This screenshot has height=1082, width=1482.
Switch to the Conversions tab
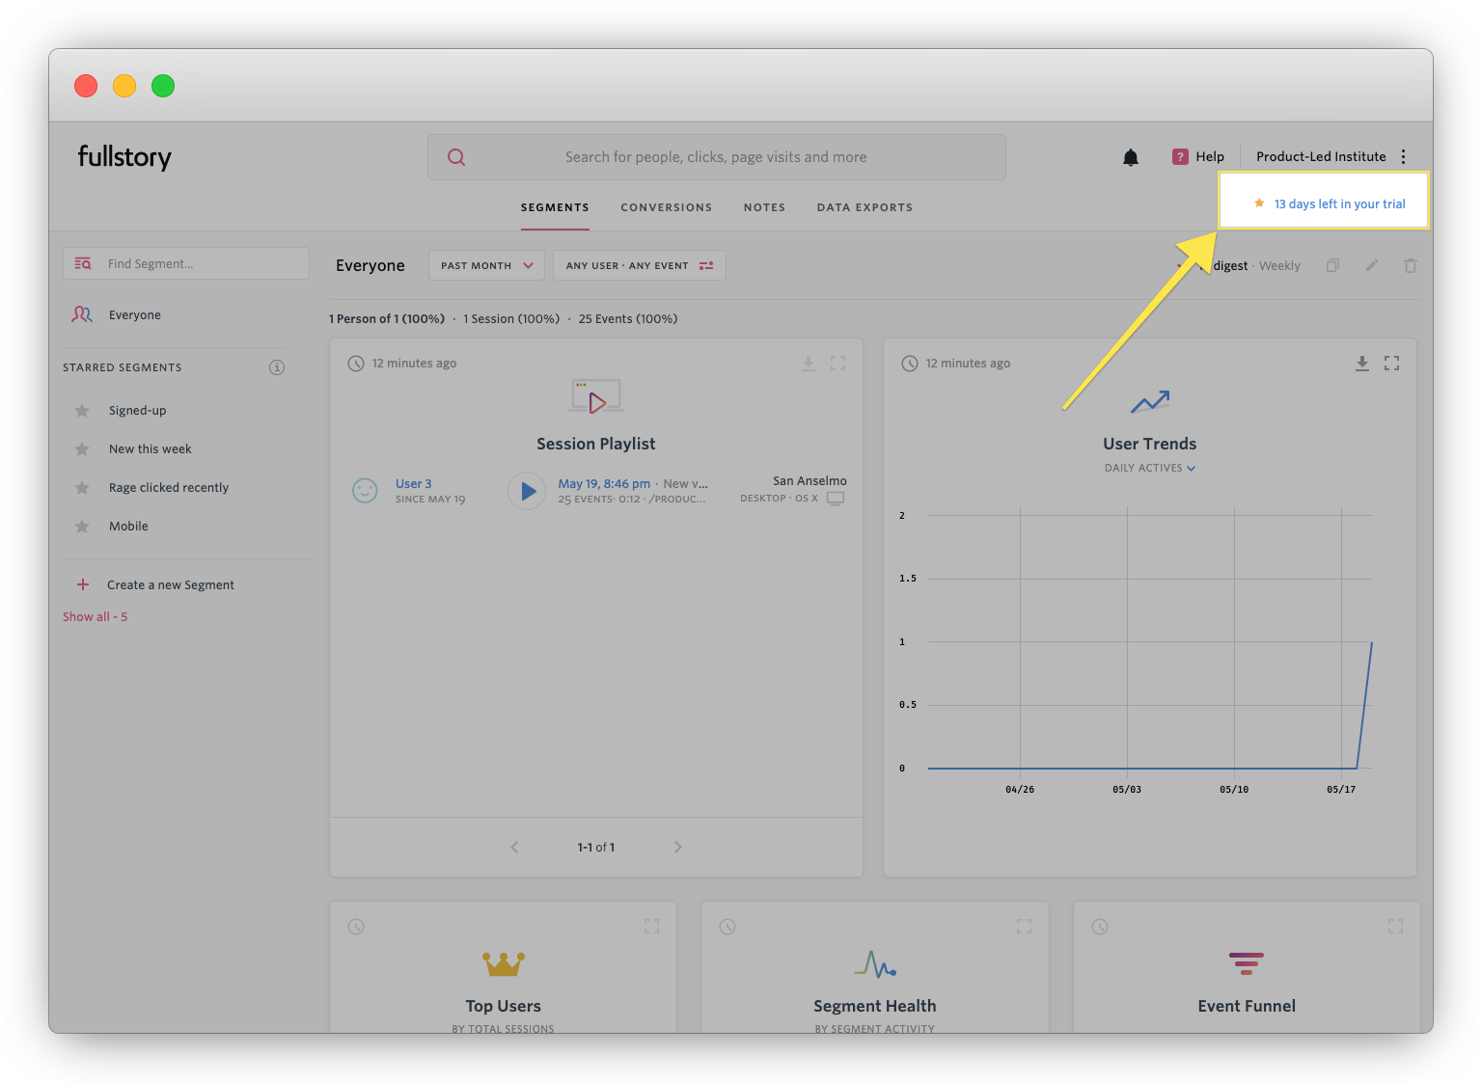[x=666, y=207]
